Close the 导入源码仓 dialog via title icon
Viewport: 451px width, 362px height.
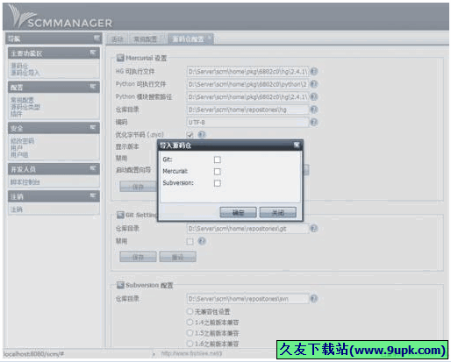297,145
